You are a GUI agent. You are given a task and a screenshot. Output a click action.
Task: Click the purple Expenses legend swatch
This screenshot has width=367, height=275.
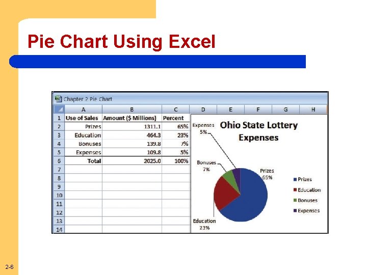(295, 210)
